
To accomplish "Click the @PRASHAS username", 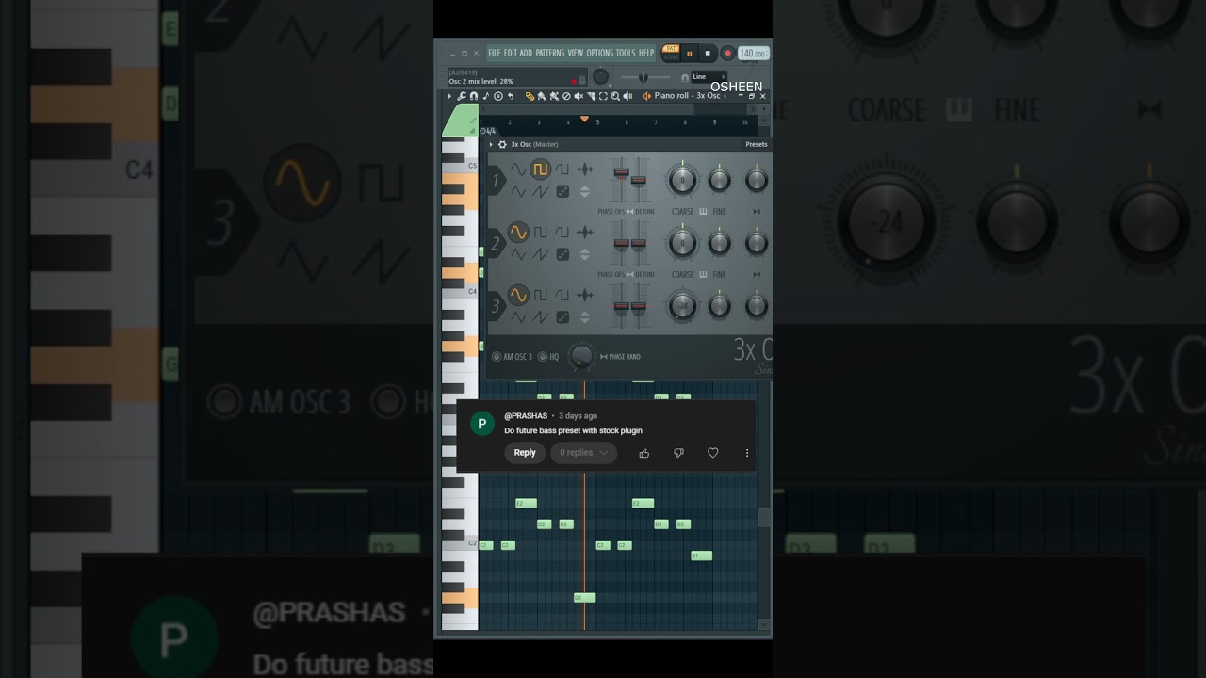I will coord(526,416).
